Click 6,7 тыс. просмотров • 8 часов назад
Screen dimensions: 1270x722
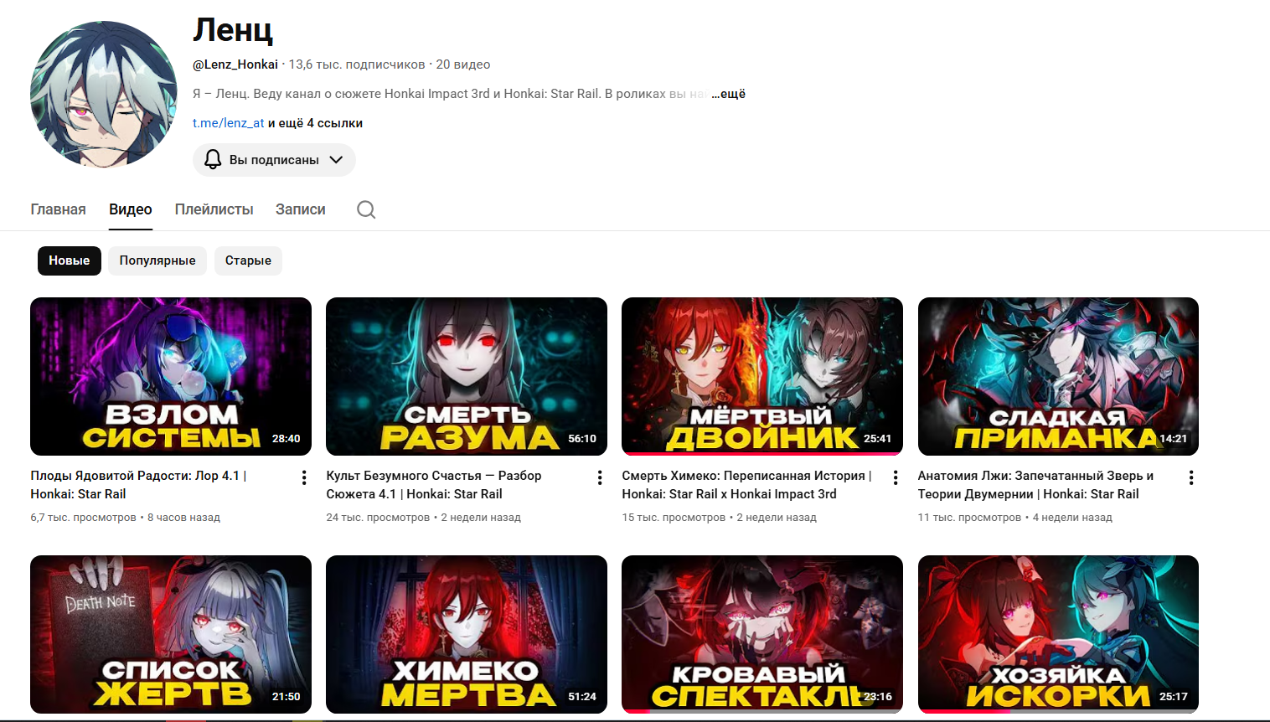pyautogui.click(x=126, y=518)
